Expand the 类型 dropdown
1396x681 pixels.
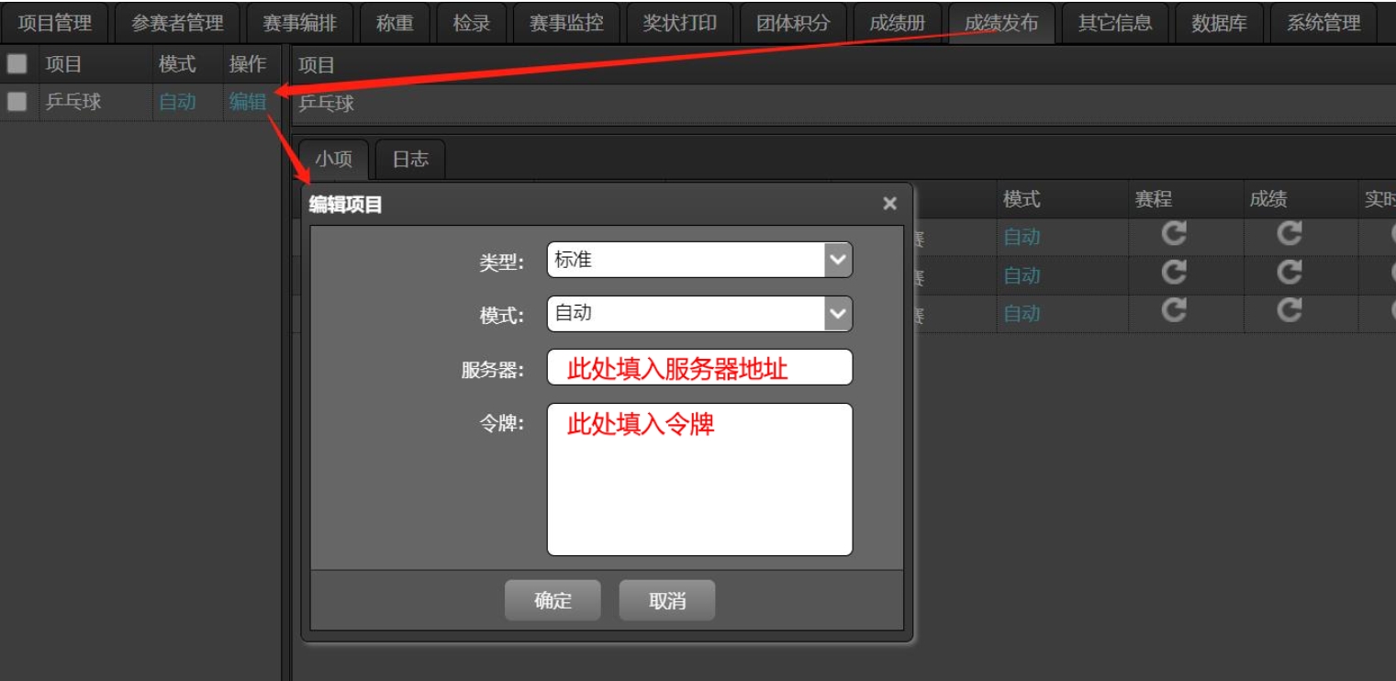pyautogui.click(x=837, y=260)
